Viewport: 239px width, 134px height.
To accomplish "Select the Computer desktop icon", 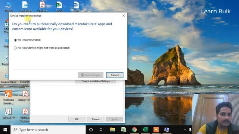I will 25,7.
